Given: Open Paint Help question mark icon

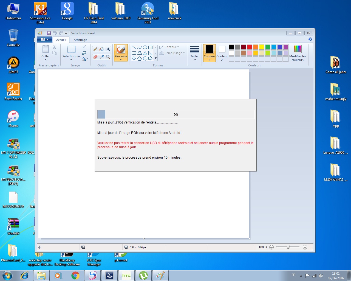Looking at the screenshot, I should pyautogui.click(x=310, y=40).
